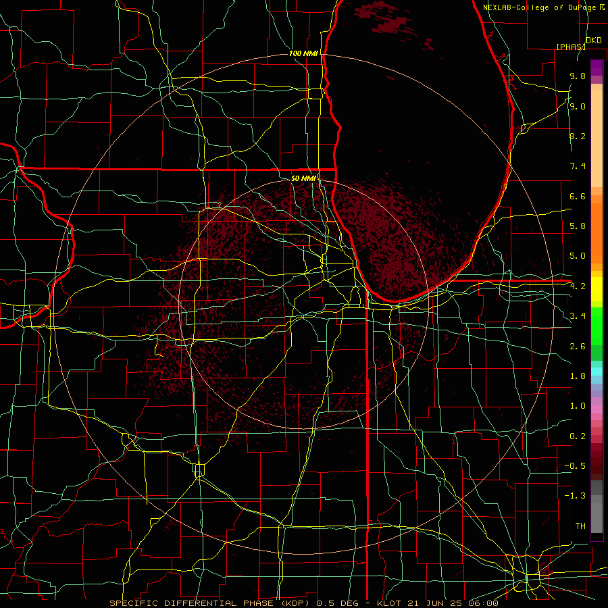This screenshot has width=608, height=608.
Task: Click the -0.5 scale value
Action: coord(575,465)
